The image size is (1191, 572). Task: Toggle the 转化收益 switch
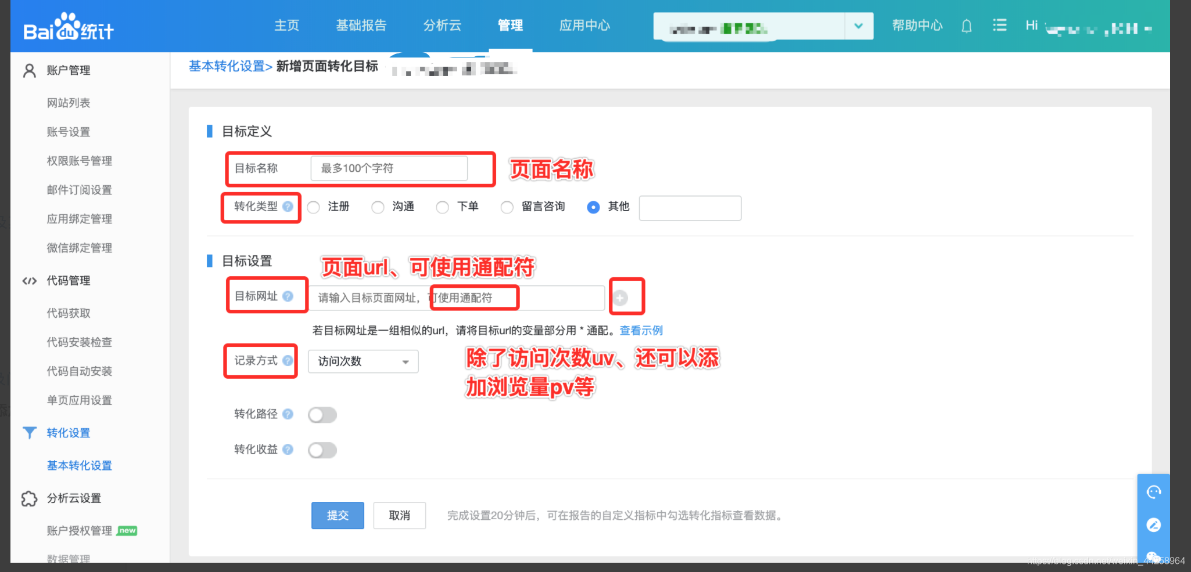point(322,450)
